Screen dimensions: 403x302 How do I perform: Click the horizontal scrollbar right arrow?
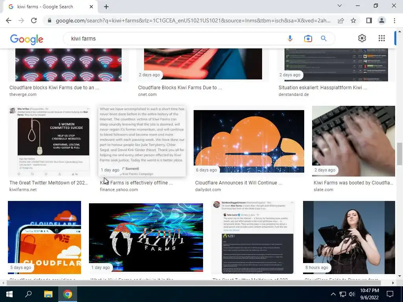pos(393,283)
